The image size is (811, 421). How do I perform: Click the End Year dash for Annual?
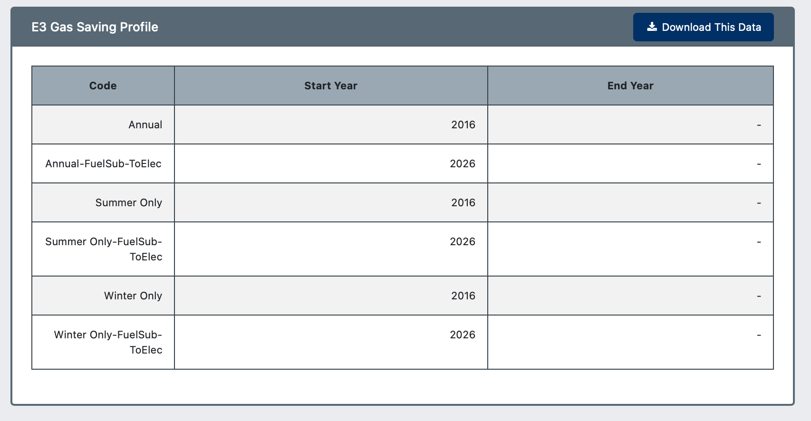click(x=759, y=125)
